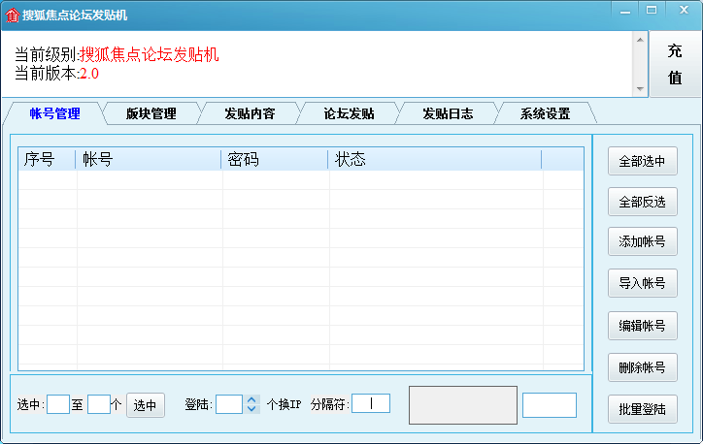Click the gray box beside the 分隔符 field

click(x=463, y=405)
